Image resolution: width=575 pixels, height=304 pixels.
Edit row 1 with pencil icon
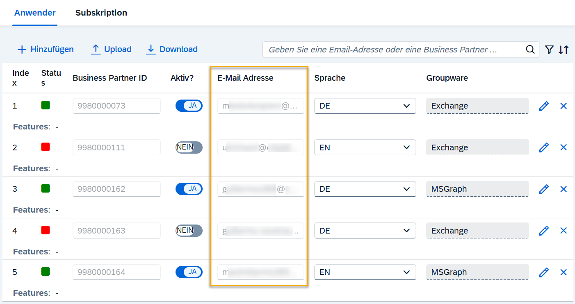pyautogui.click(x=544, y=106)
